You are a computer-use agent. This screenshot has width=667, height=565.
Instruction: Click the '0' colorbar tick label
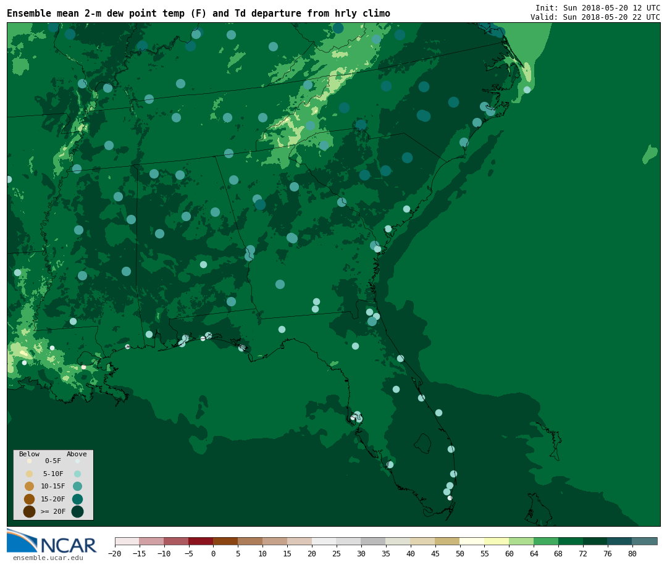214,553
